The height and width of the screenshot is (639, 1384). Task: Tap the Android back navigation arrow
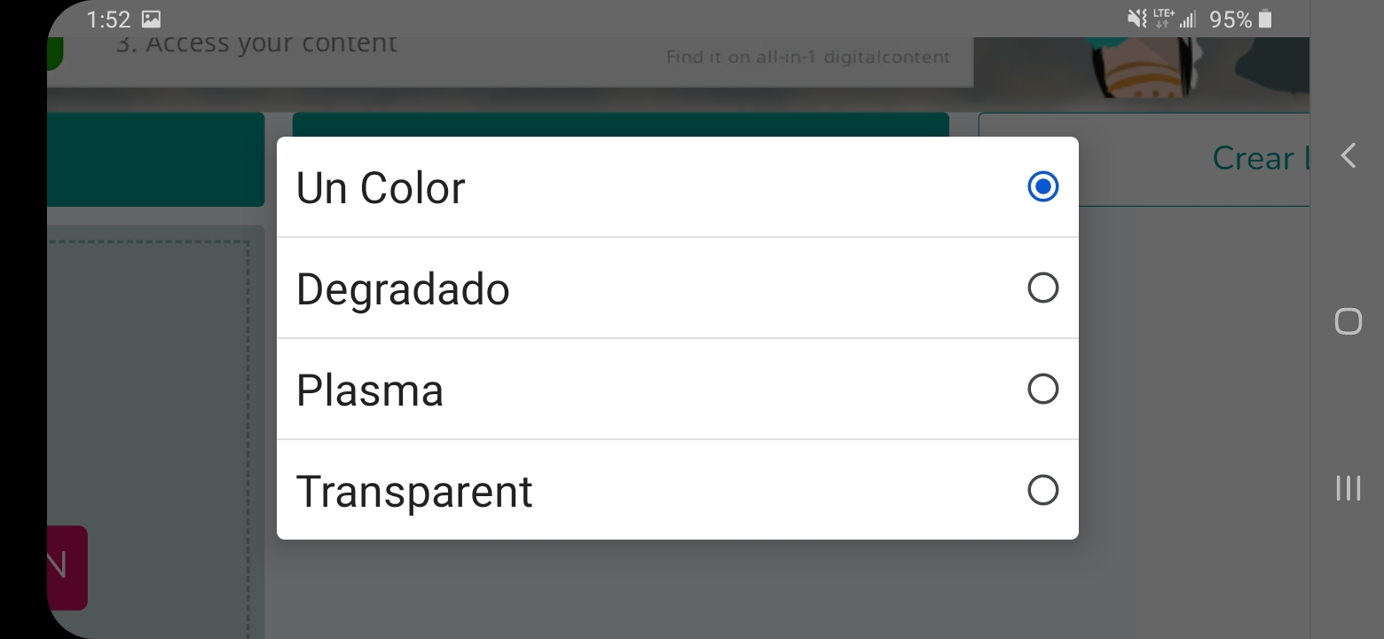[x=1348, y=156]
